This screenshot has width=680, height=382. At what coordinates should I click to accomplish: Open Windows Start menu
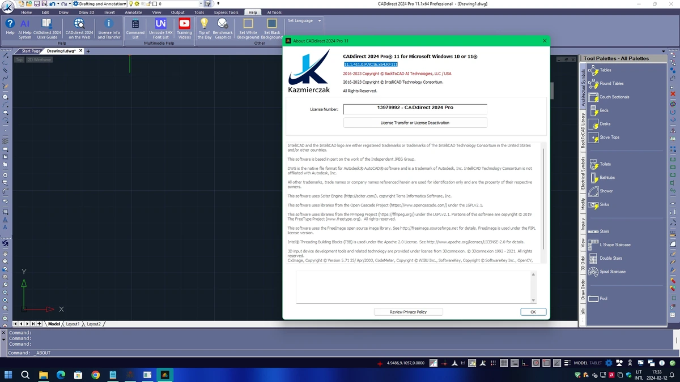[8, 375]
